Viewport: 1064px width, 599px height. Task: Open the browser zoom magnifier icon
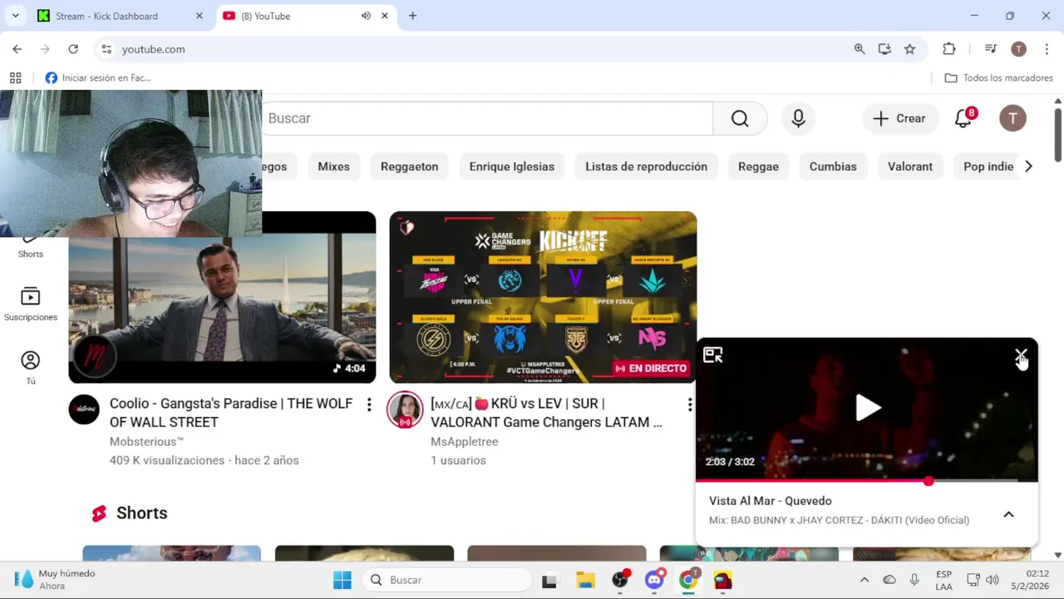[x=860, y=49]
